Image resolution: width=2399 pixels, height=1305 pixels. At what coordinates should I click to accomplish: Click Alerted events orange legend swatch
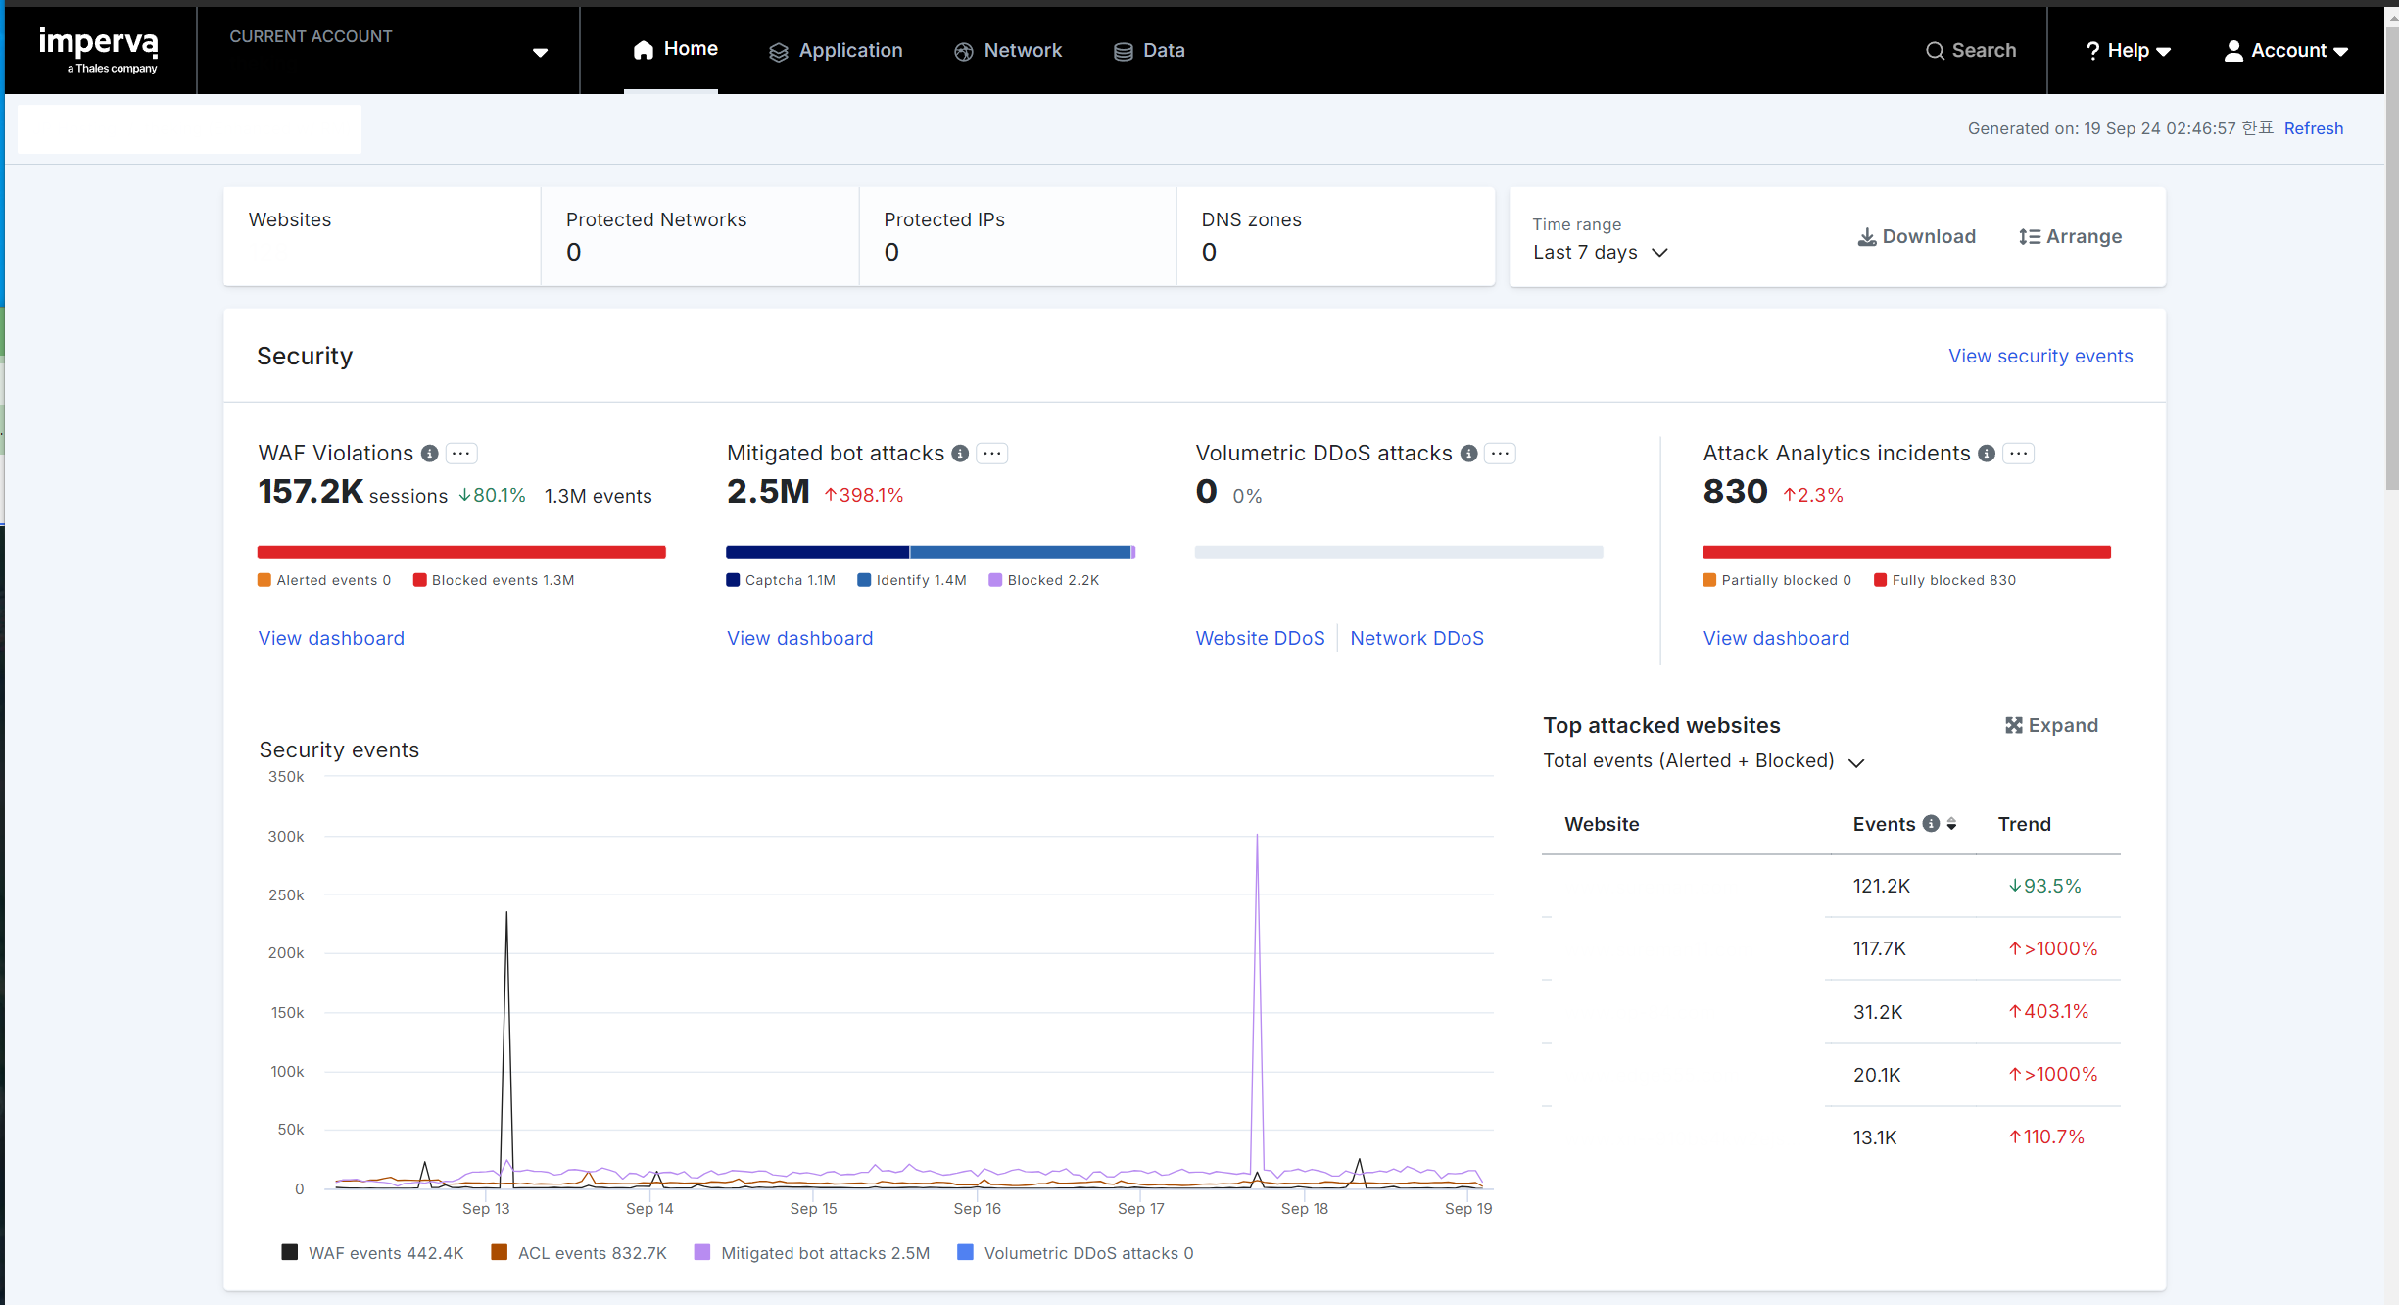click(x=264, y=580)
